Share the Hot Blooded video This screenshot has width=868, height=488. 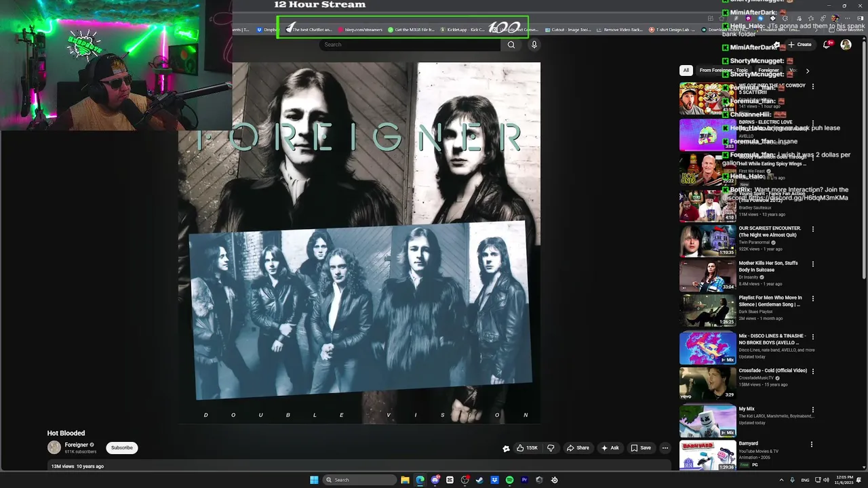(x=578, y=448)
